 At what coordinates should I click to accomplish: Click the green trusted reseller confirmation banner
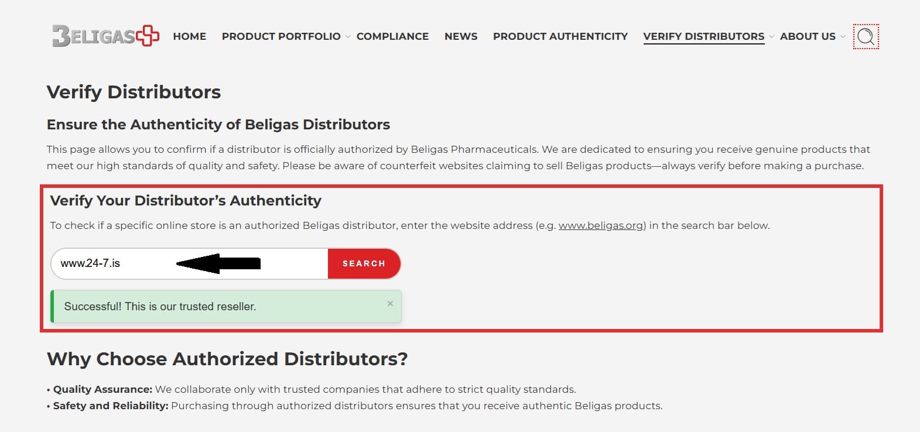point(227,306)
